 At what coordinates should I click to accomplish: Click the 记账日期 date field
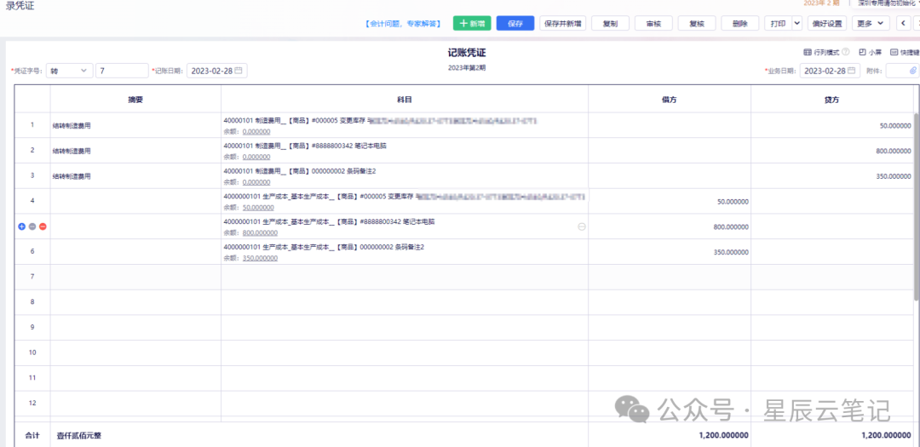click(217, 71)
